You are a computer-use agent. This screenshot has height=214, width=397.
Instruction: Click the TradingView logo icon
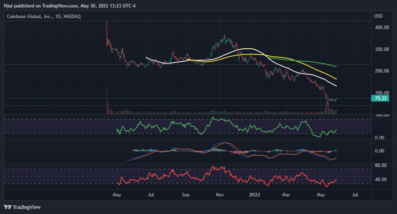(x=8, y=207)
